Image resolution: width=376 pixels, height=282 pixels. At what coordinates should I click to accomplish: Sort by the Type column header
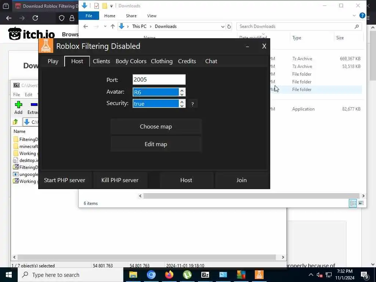click(297, 38)
